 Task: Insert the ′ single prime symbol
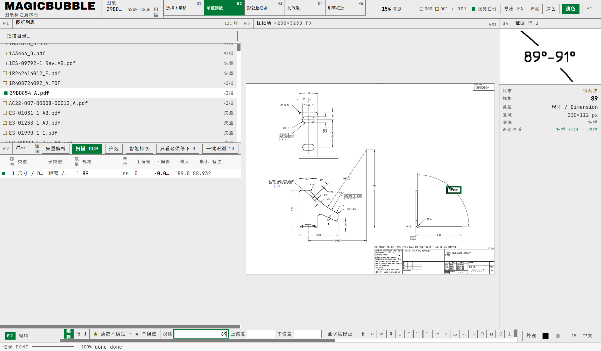tap(418, 334)
